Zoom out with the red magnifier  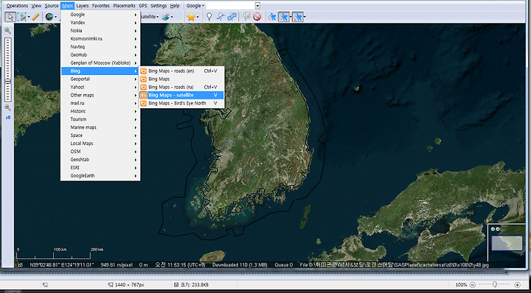[7, 107]
